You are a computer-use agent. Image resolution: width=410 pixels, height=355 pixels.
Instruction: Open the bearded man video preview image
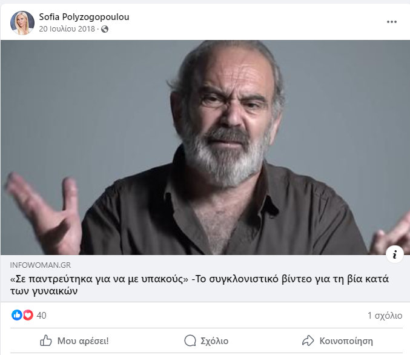(205, 147)
